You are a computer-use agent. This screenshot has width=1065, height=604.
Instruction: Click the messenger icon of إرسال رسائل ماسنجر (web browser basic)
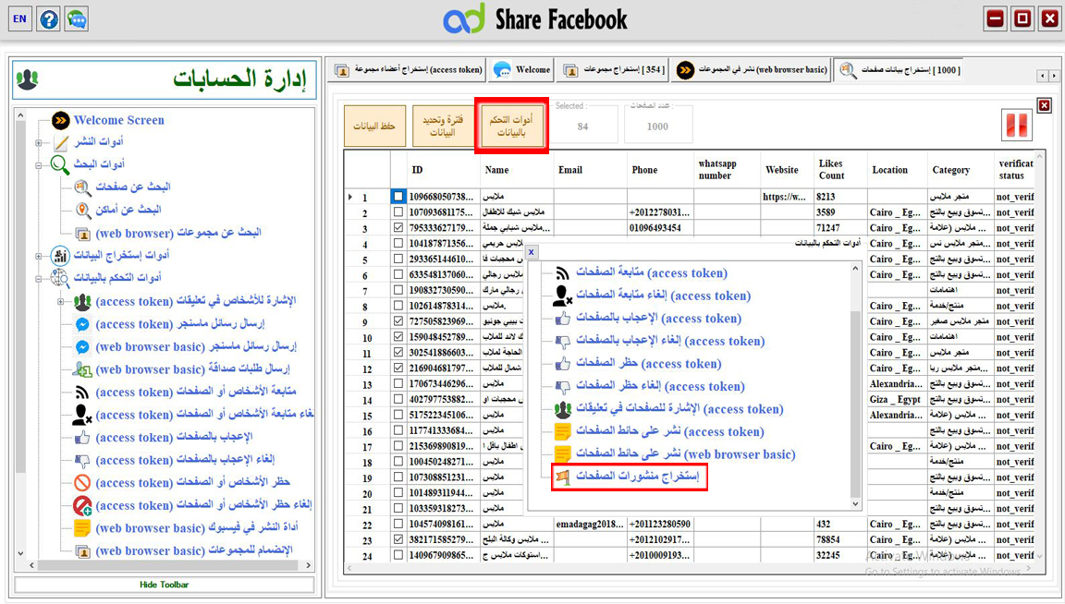82,346
